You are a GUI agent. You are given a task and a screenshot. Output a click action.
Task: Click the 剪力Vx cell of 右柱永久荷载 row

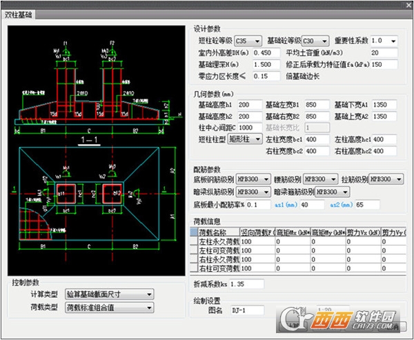point(364,259)
